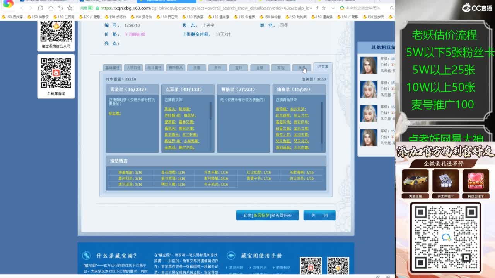Open the browser home page icon
Screen dimensions: 495x278
pos(51,8)
